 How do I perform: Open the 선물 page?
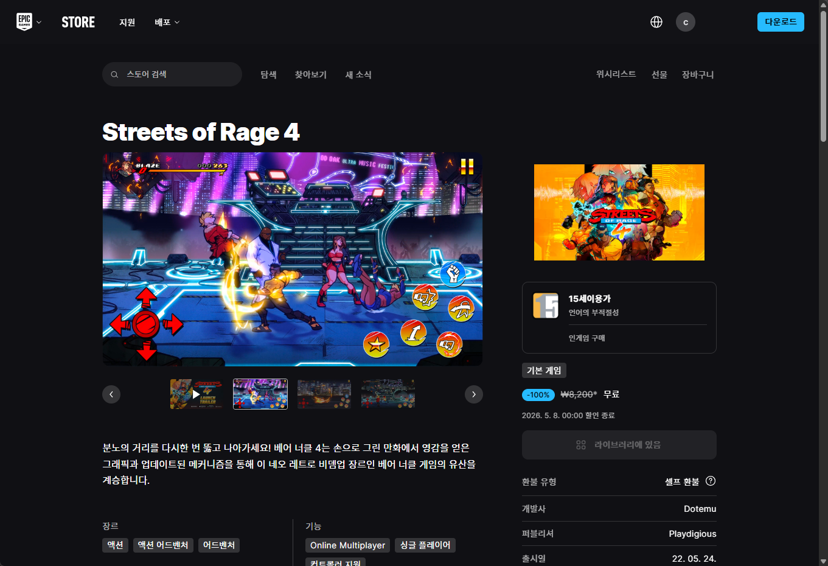pos(659,74)
